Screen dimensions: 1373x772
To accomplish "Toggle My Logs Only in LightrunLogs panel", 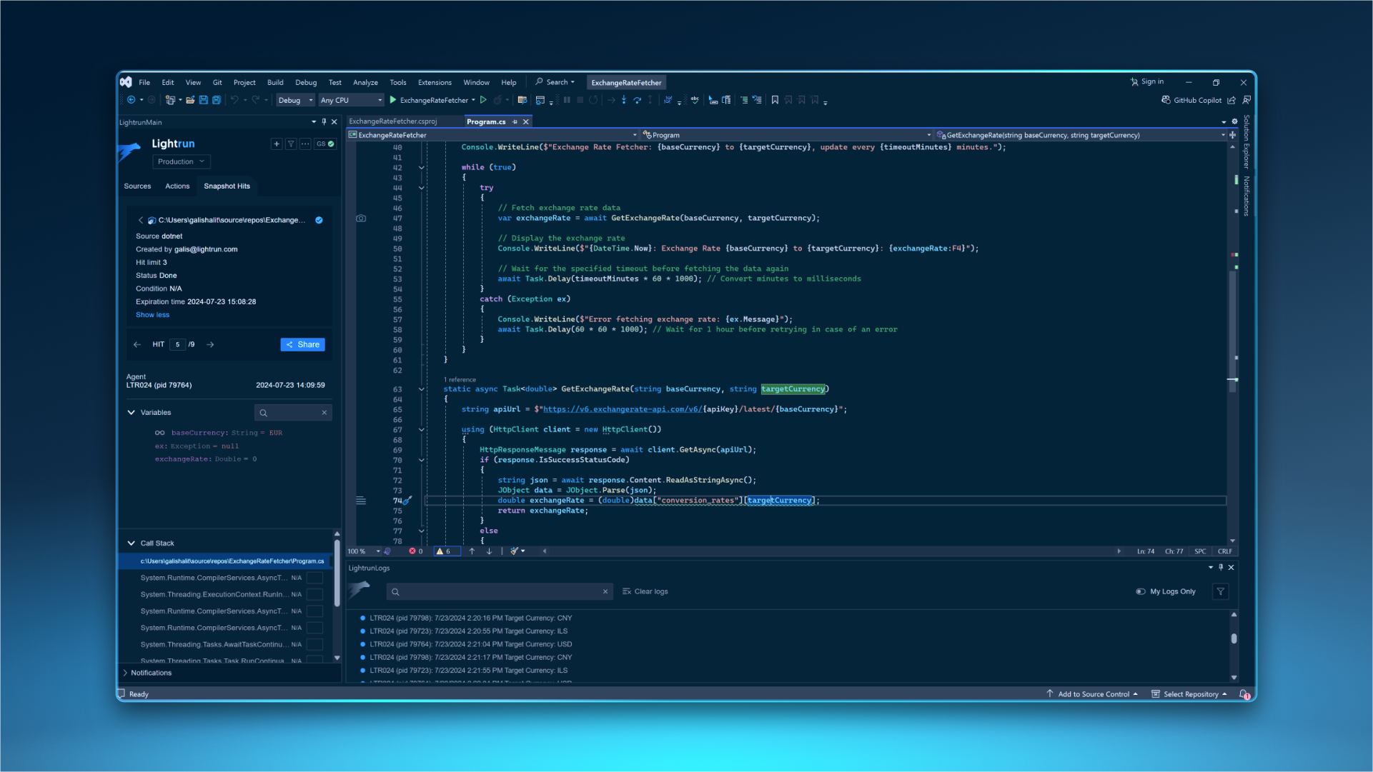I will point(1141,591).
